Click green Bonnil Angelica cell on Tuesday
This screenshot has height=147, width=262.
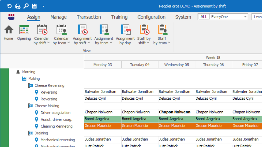click(139, 119)
